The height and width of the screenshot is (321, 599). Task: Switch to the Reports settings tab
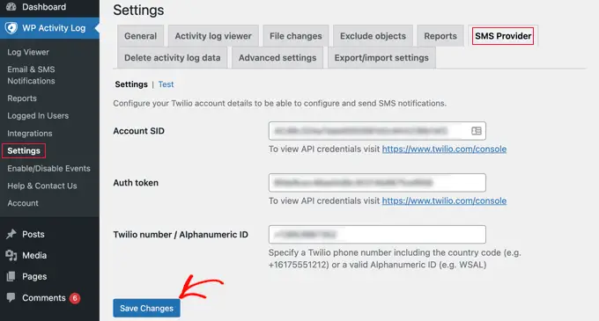[440, 36]
